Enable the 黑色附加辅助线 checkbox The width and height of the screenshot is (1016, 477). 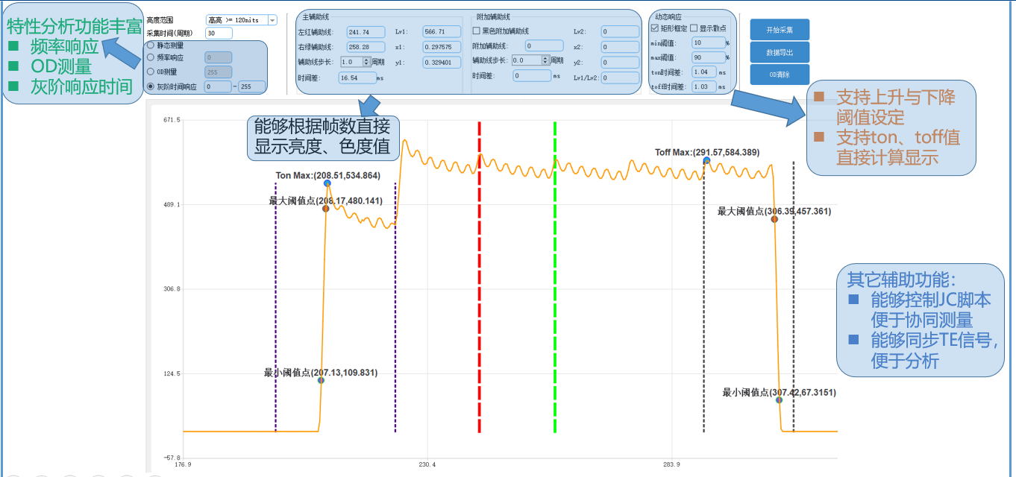tap(477, 31)
